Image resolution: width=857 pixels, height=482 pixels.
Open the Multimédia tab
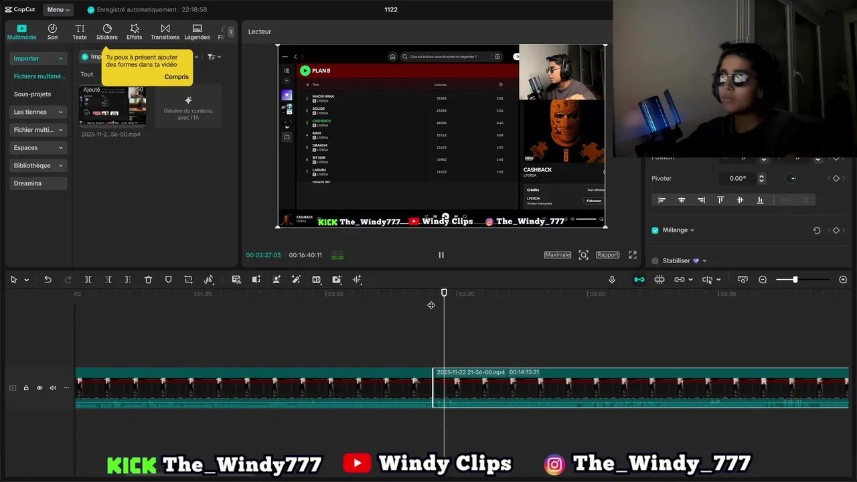pos(21,31)
